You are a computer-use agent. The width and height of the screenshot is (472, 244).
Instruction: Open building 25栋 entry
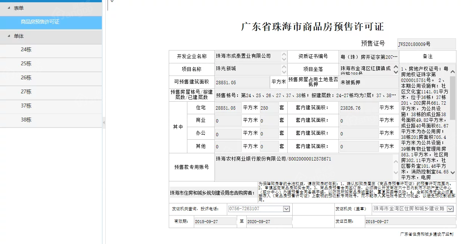[51, 64]
